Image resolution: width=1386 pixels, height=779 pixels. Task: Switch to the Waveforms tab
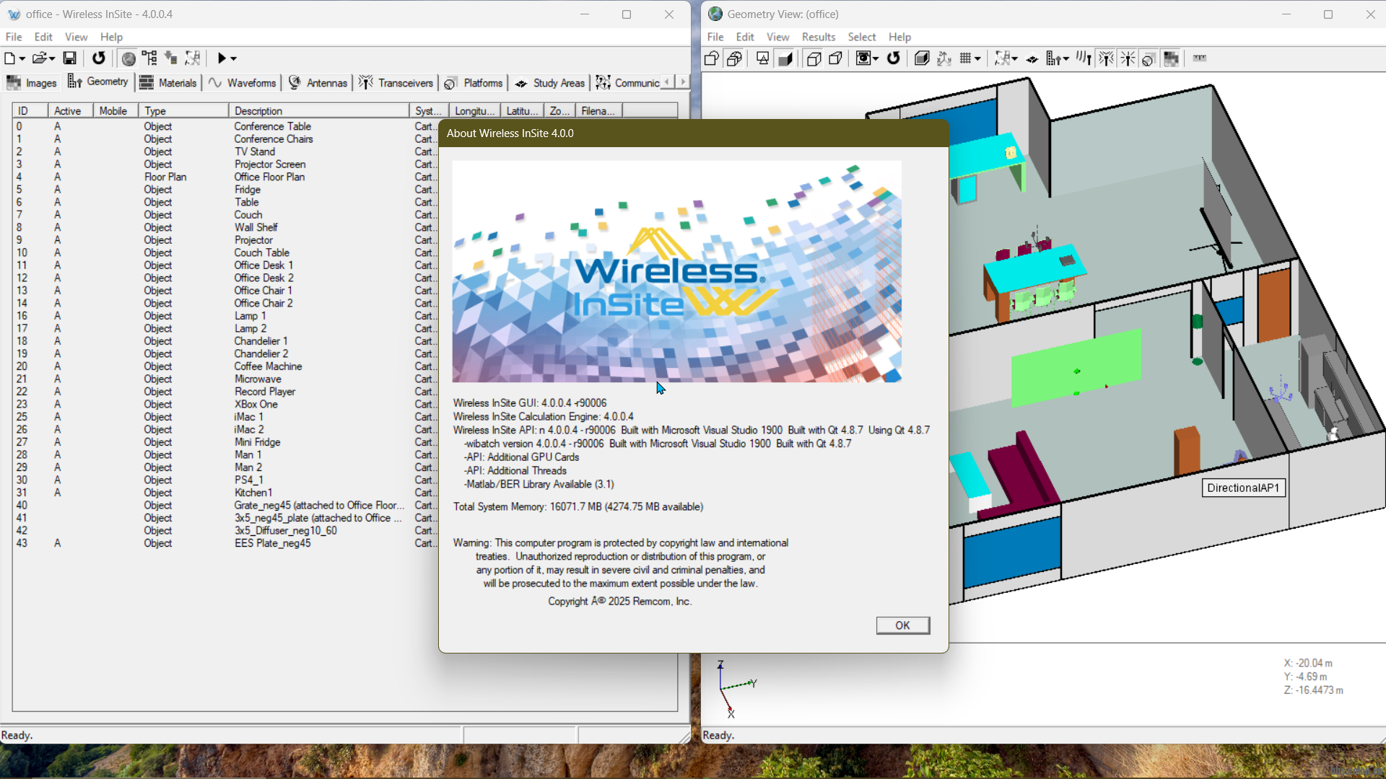click(x=243, y=83)
